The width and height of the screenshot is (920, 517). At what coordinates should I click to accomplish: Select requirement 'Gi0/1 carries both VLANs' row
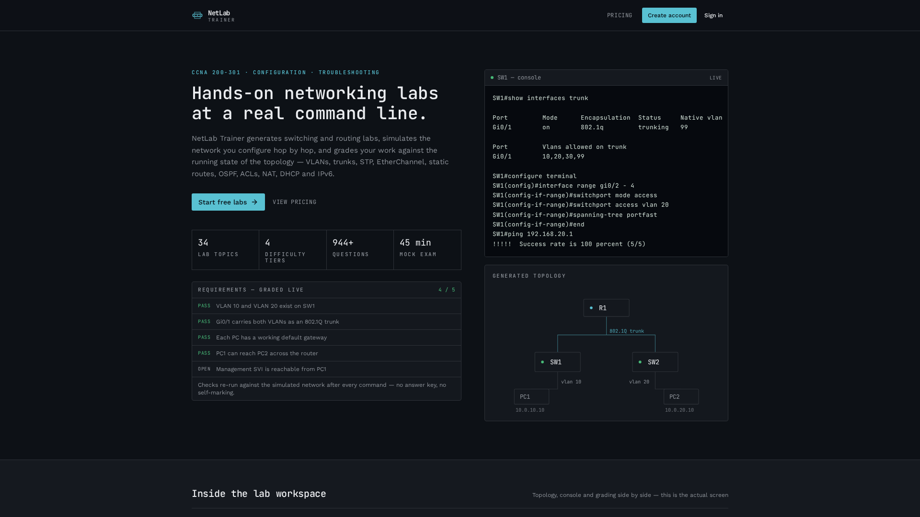pos(326,322)
